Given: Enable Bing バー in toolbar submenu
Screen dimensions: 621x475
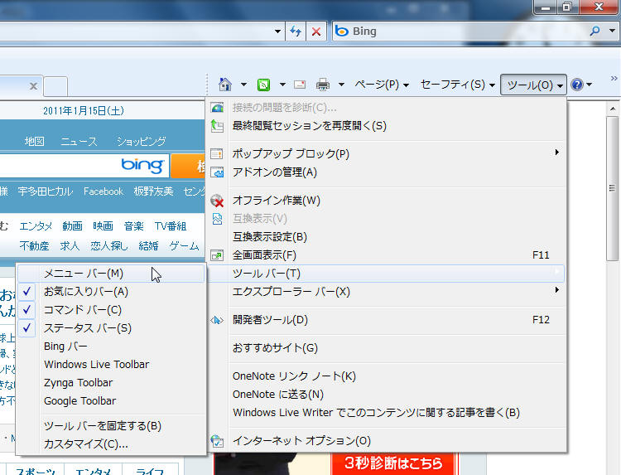Looking at the screenshot, I should click(x=111, y=347).
